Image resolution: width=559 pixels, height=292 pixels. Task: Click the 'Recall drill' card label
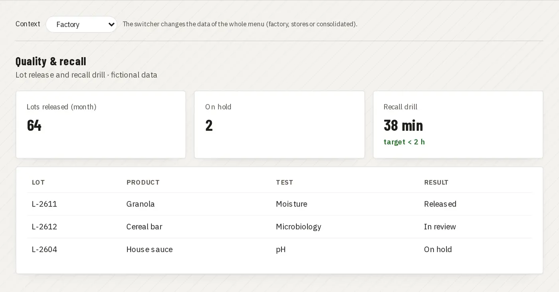(400, 107)
